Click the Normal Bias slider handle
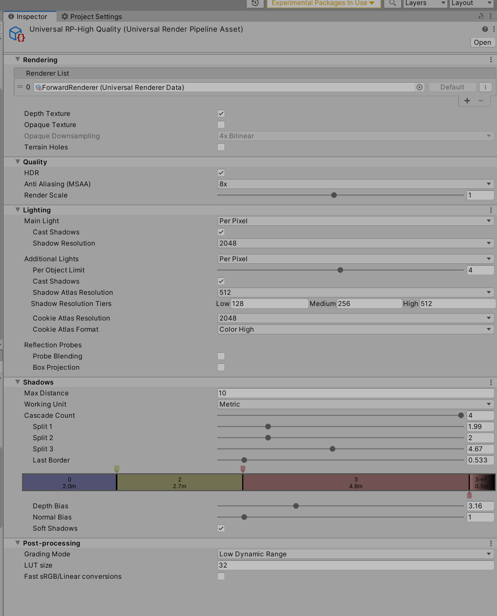Image resolution: width=497 pixels, height=616 pixels. 244,517
